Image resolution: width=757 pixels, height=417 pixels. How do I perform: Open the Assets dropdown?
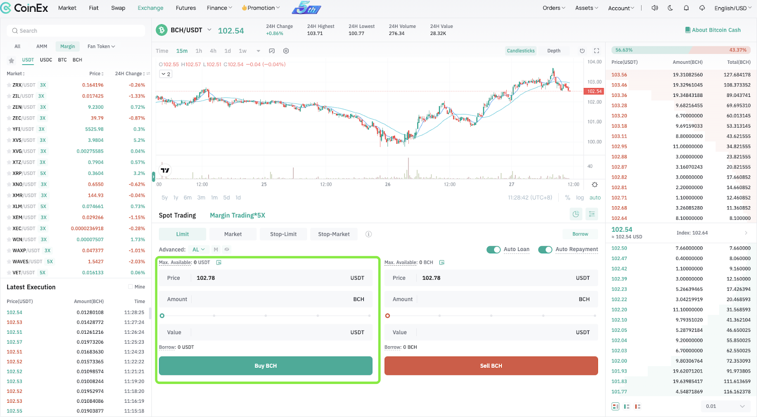(587, 8)
